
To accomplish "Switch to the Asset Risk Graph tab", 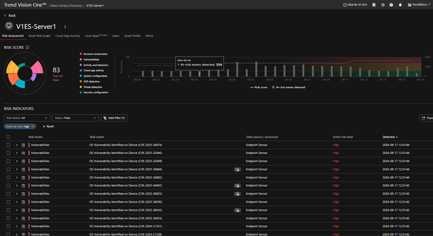I will coord(40,36).
